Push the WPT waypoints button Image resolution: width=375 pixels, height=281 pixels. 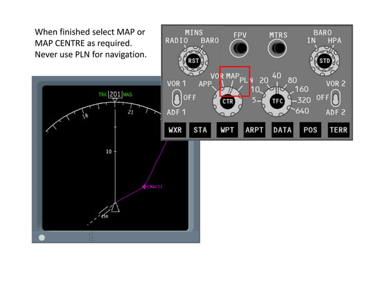click(x=227, y=130)
